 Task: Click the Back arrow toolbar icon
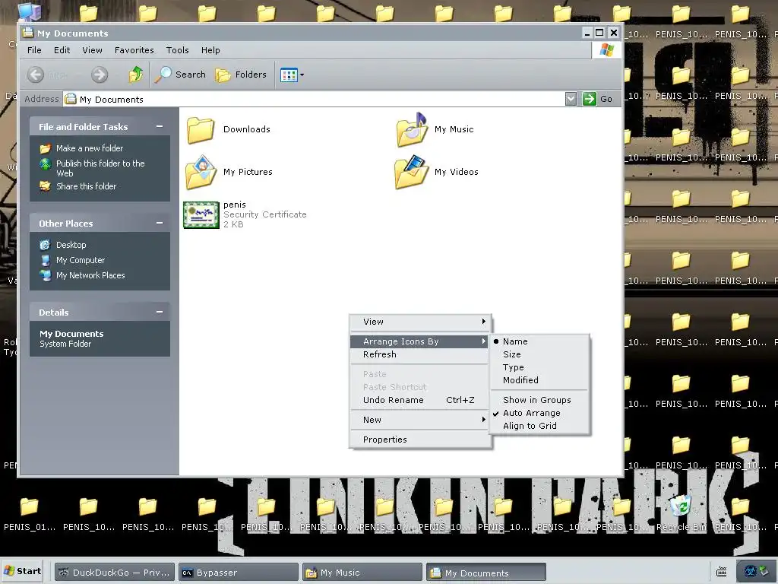click(36, 75)
